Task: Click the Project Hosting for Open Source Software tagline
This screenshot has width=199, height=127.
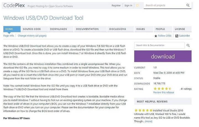Action: pos(50,6)
